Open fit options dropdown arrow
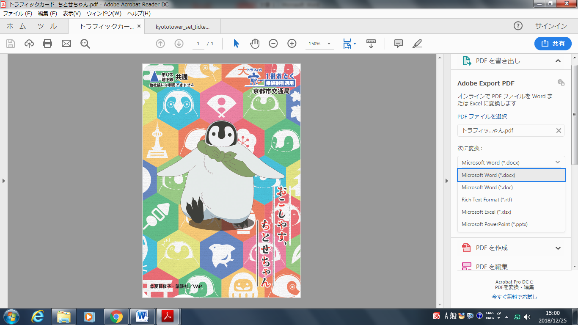This screenshot has width=578, height=325. [x=355, y=44]
